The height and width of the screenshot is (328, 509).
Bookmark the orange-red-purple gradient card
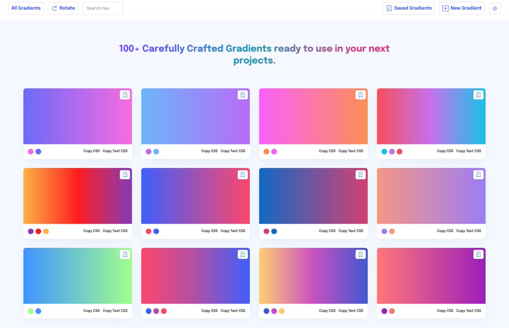coord(125,174)
